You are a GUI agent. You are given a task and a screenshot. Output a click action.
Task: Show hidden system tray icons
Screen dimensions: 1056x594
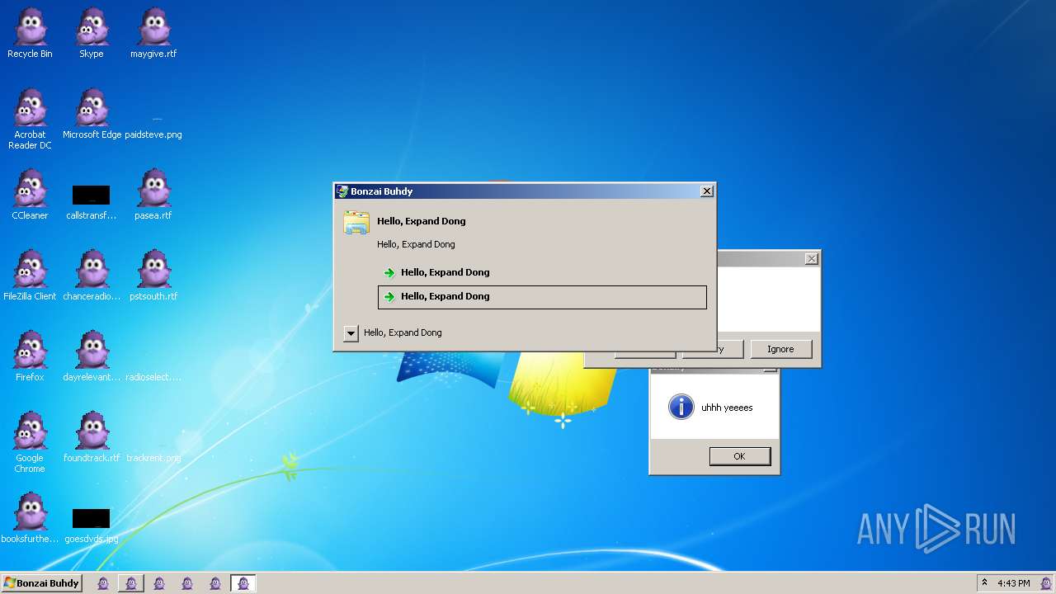[x=984, y=582]
